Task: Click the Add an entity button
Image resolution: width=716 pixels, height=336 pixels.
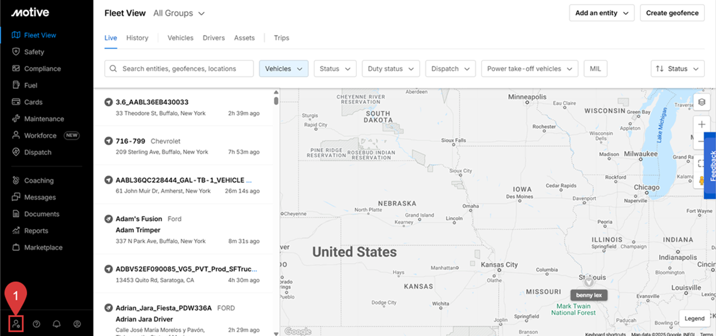Action: (601, 13)
